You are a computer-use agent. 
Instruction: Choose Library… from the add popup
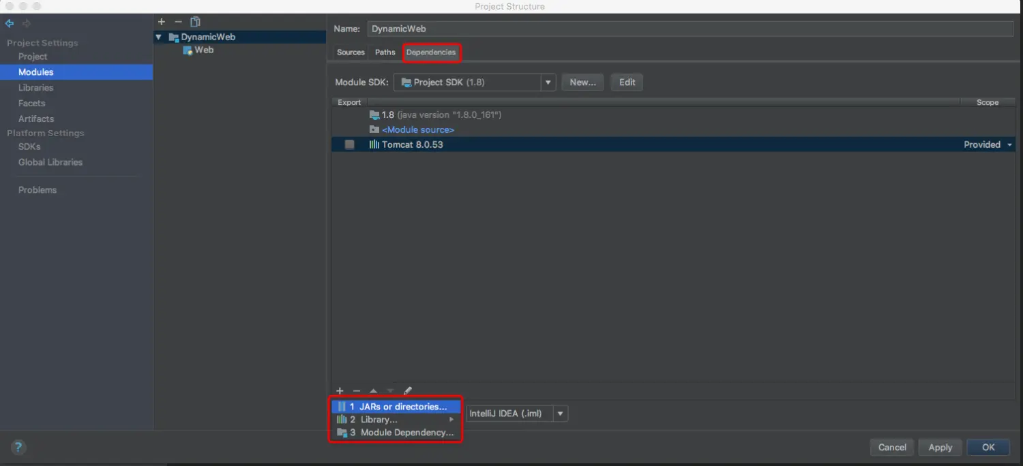[x=396, y=420]
